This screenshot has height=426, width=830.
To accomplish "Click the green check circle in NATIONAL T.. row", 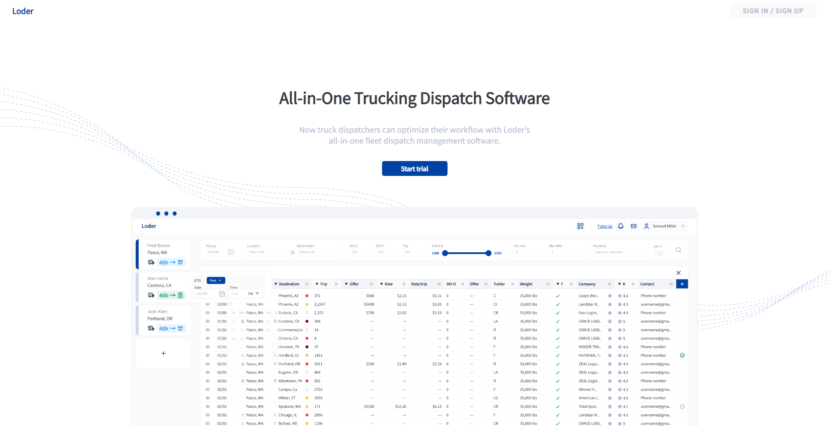I will pyautogui.click(x=682, y=355).
